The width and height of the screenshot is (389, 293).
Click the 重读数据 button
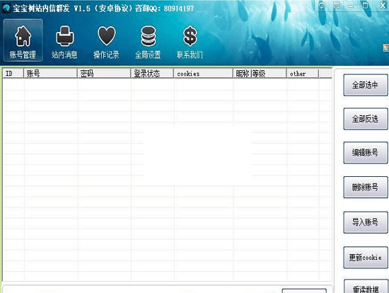[365, 287]
